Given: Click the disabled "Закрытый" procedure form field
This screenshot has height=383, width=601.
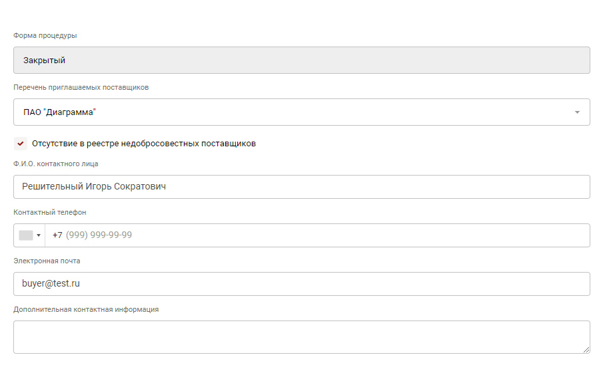Looking at the screenshot, I should 301,60.
